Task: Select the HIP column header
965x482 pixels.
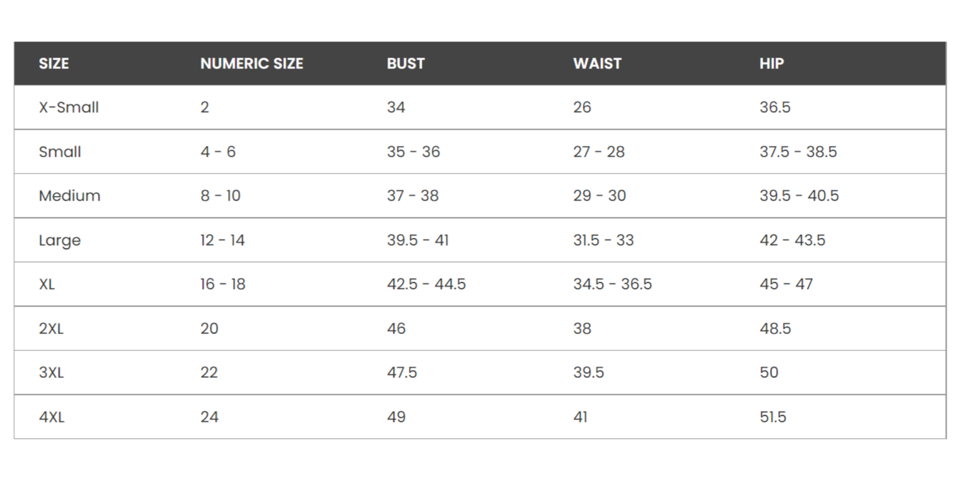Action: click(x=772, y=63)
